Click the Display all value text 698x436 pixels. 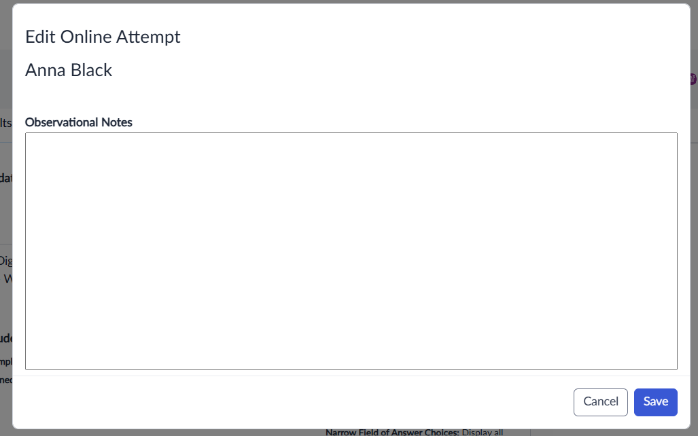[483, 432]
